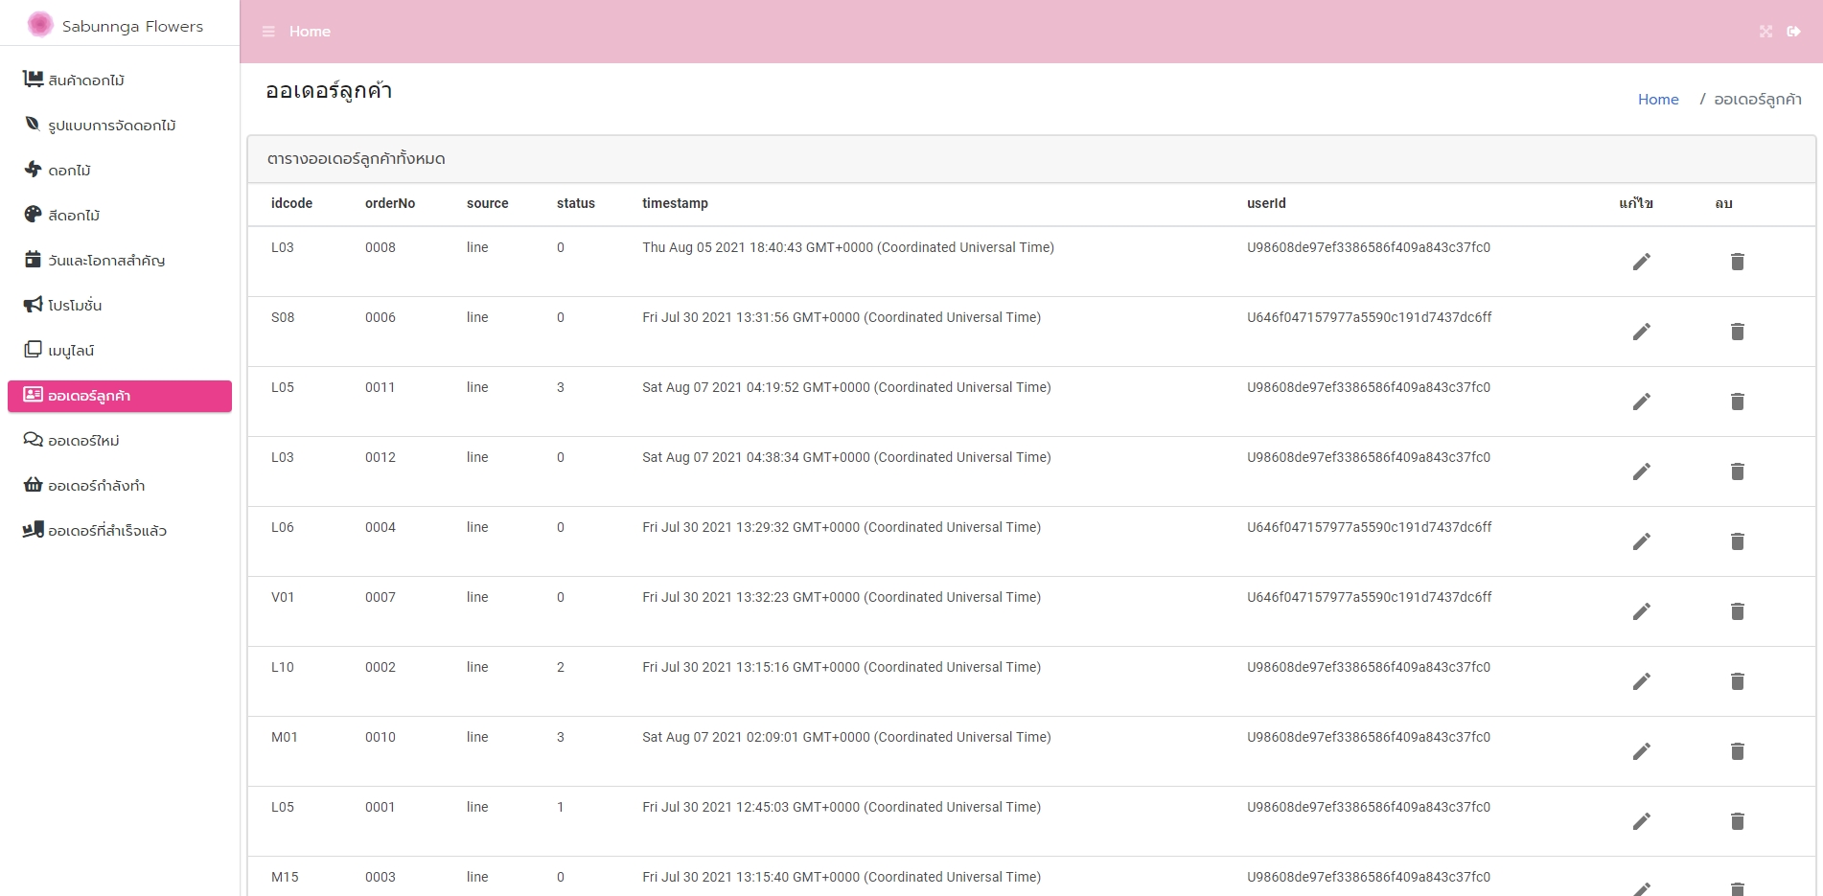Edit order 0011 pencil icon
1823x896 pixels.
1642,402
